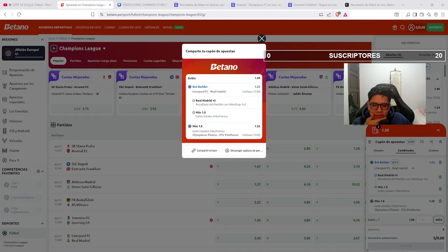Click bet slip bookmark save icon

(422, 142)
